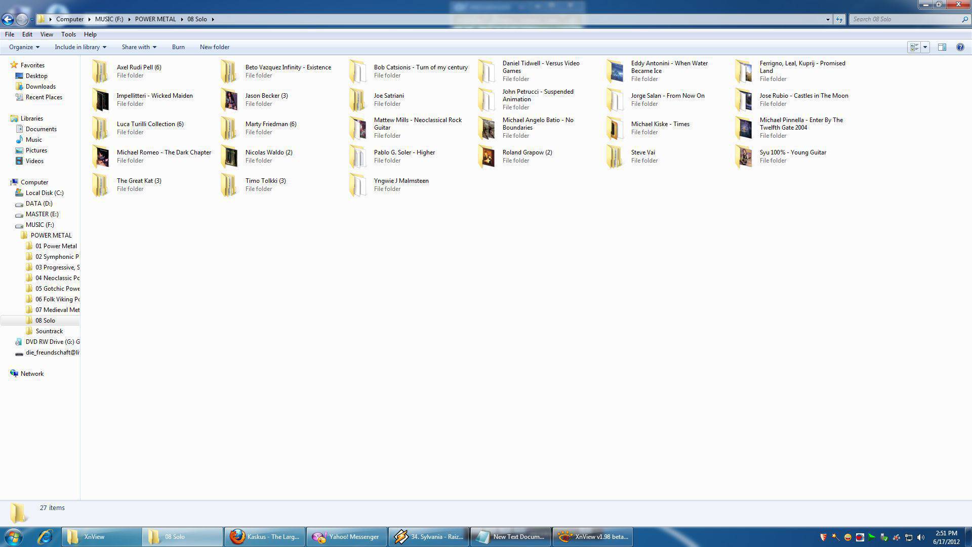The height and width of the screenshot is (547, 972).
Task: Click the Nicolas Waldo (2) folder icon
Action: click(x=229, y=157)
